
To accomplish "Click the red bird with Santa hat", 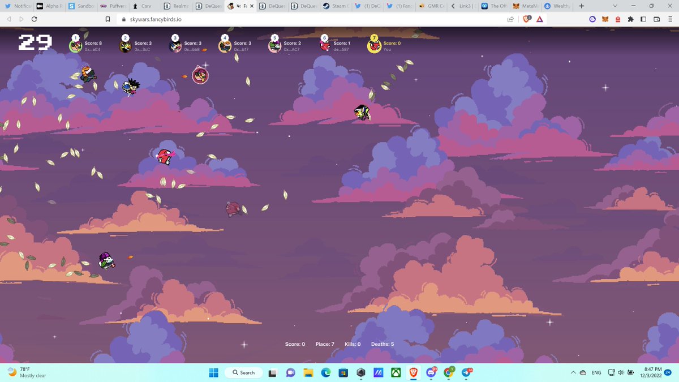I will point(165,156).
